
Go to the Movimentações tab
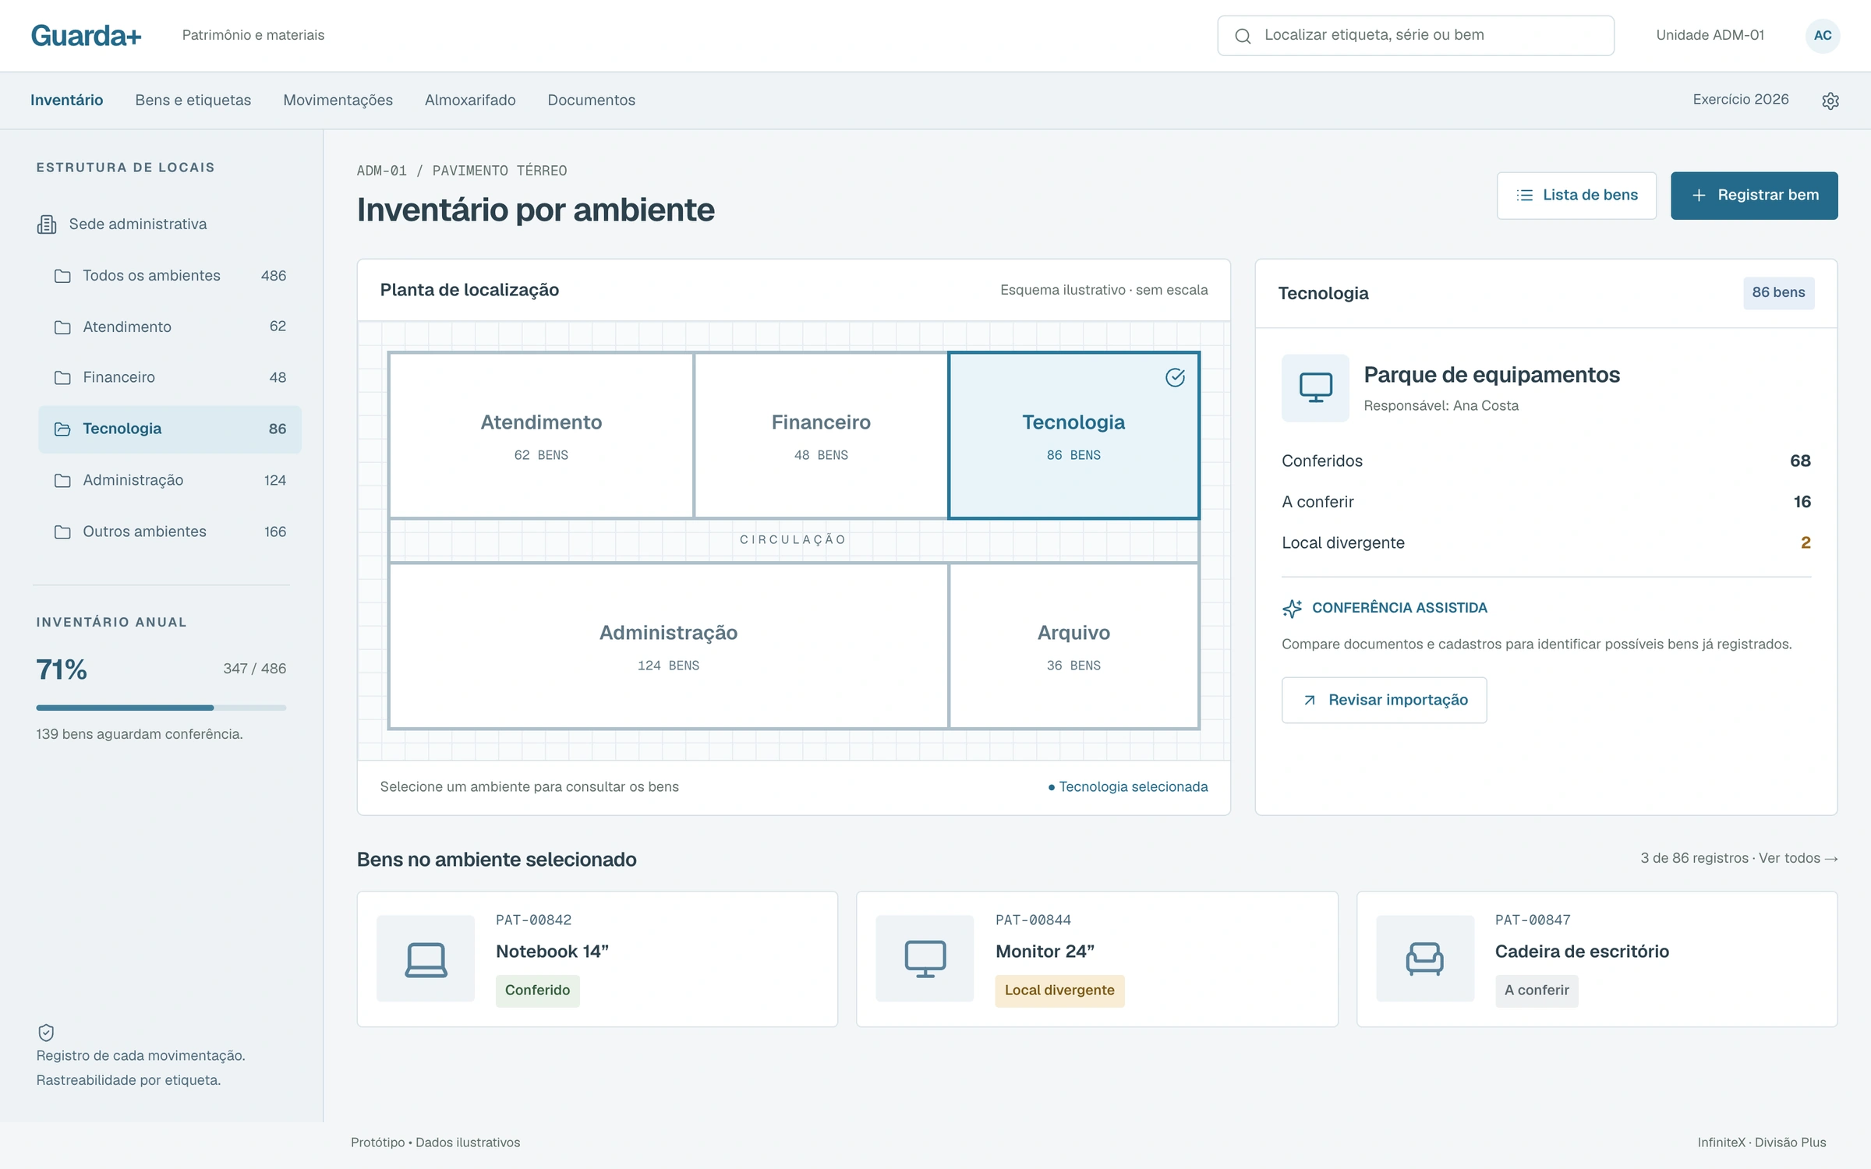338,100
